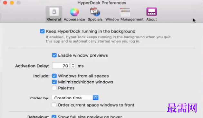Open the Window Management icon
This screenshot has width=203, height=118.
click(125, 12)
